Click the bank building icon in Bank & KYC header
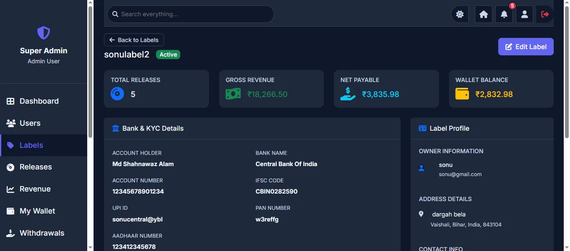 (x=116, y=128)
